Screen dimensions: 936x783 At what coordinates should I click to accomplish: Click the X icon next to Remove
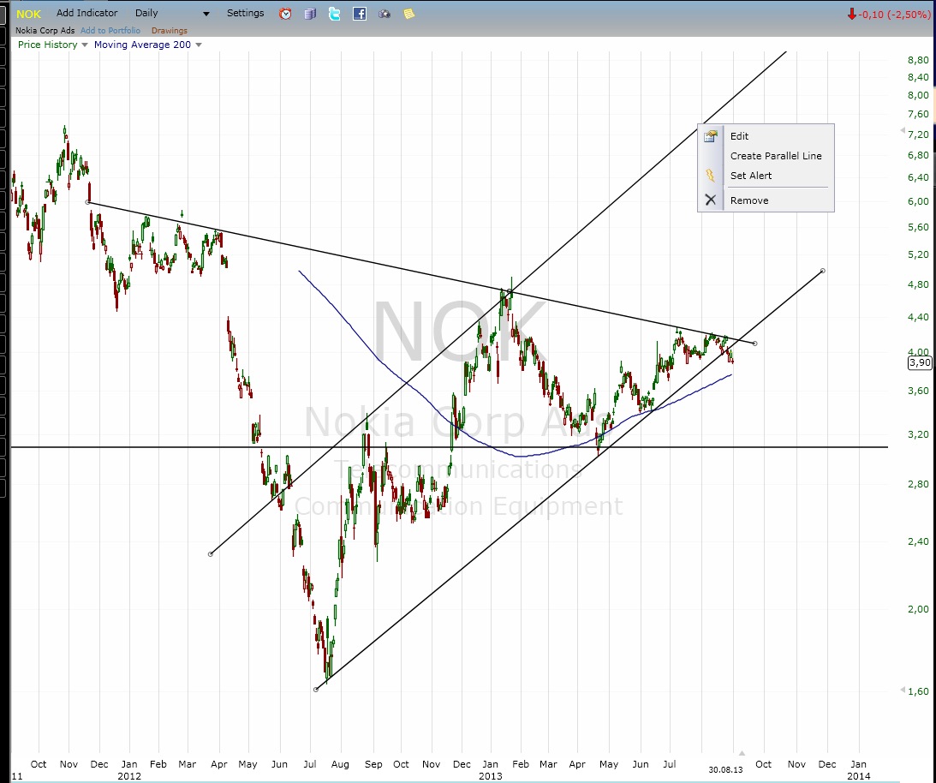point(711,200)
